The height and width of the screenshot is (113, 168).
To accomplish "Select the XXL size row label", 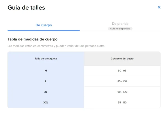I will click(x=46, y=103).
